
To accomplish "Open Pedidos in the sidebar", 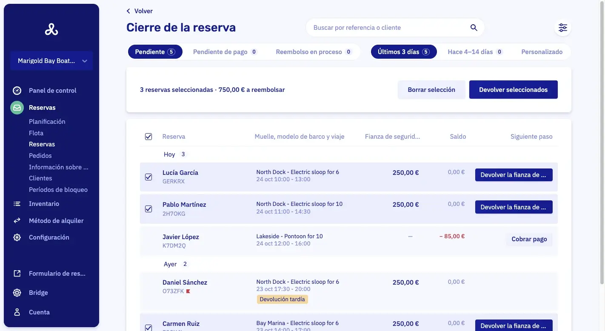I will (40, 156).
